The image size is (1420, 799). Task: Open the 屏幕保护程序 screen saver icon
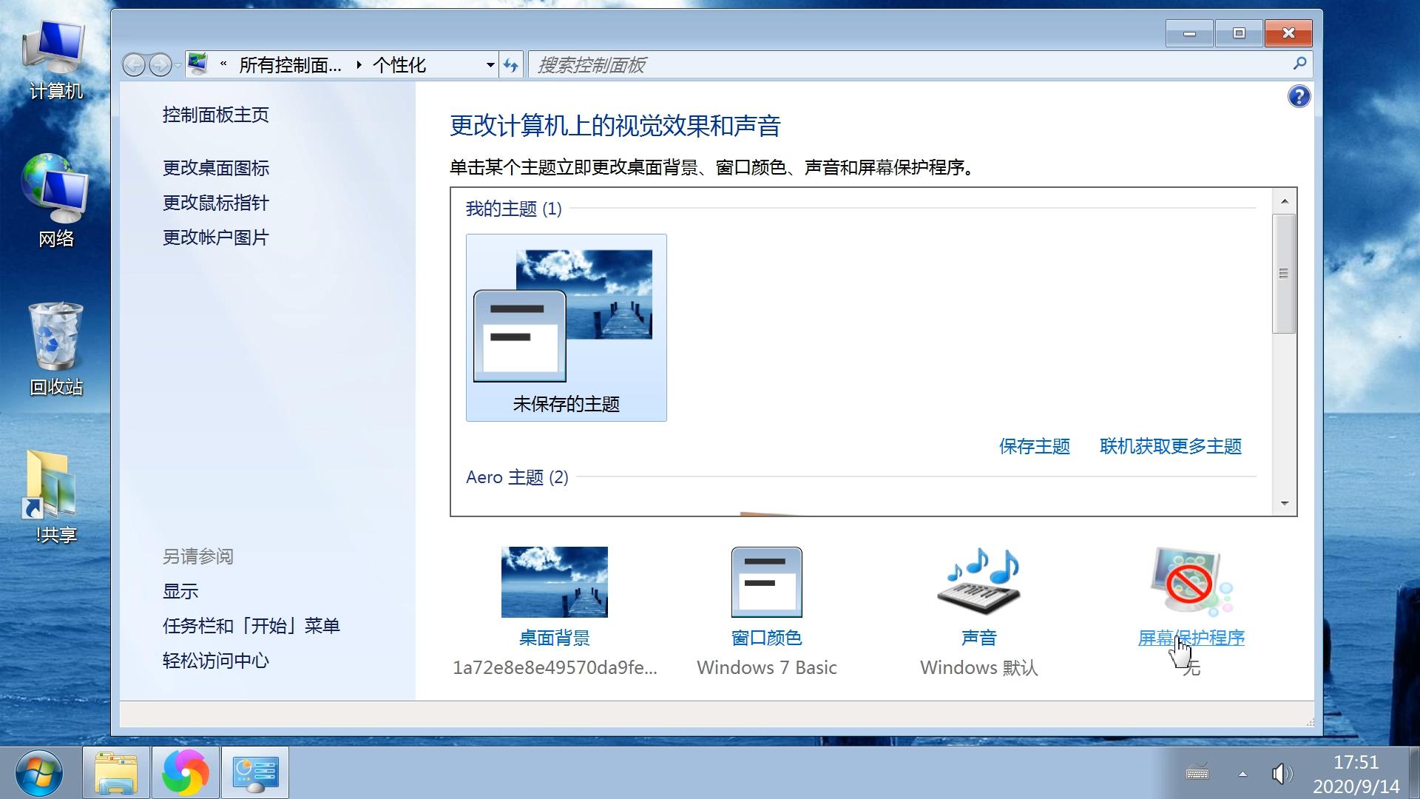click(1186, 581)
